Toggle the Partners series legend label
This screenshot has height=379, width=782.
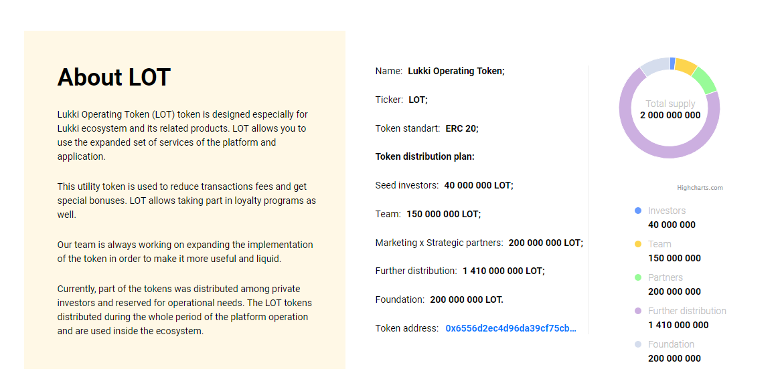tap(666, 277)
